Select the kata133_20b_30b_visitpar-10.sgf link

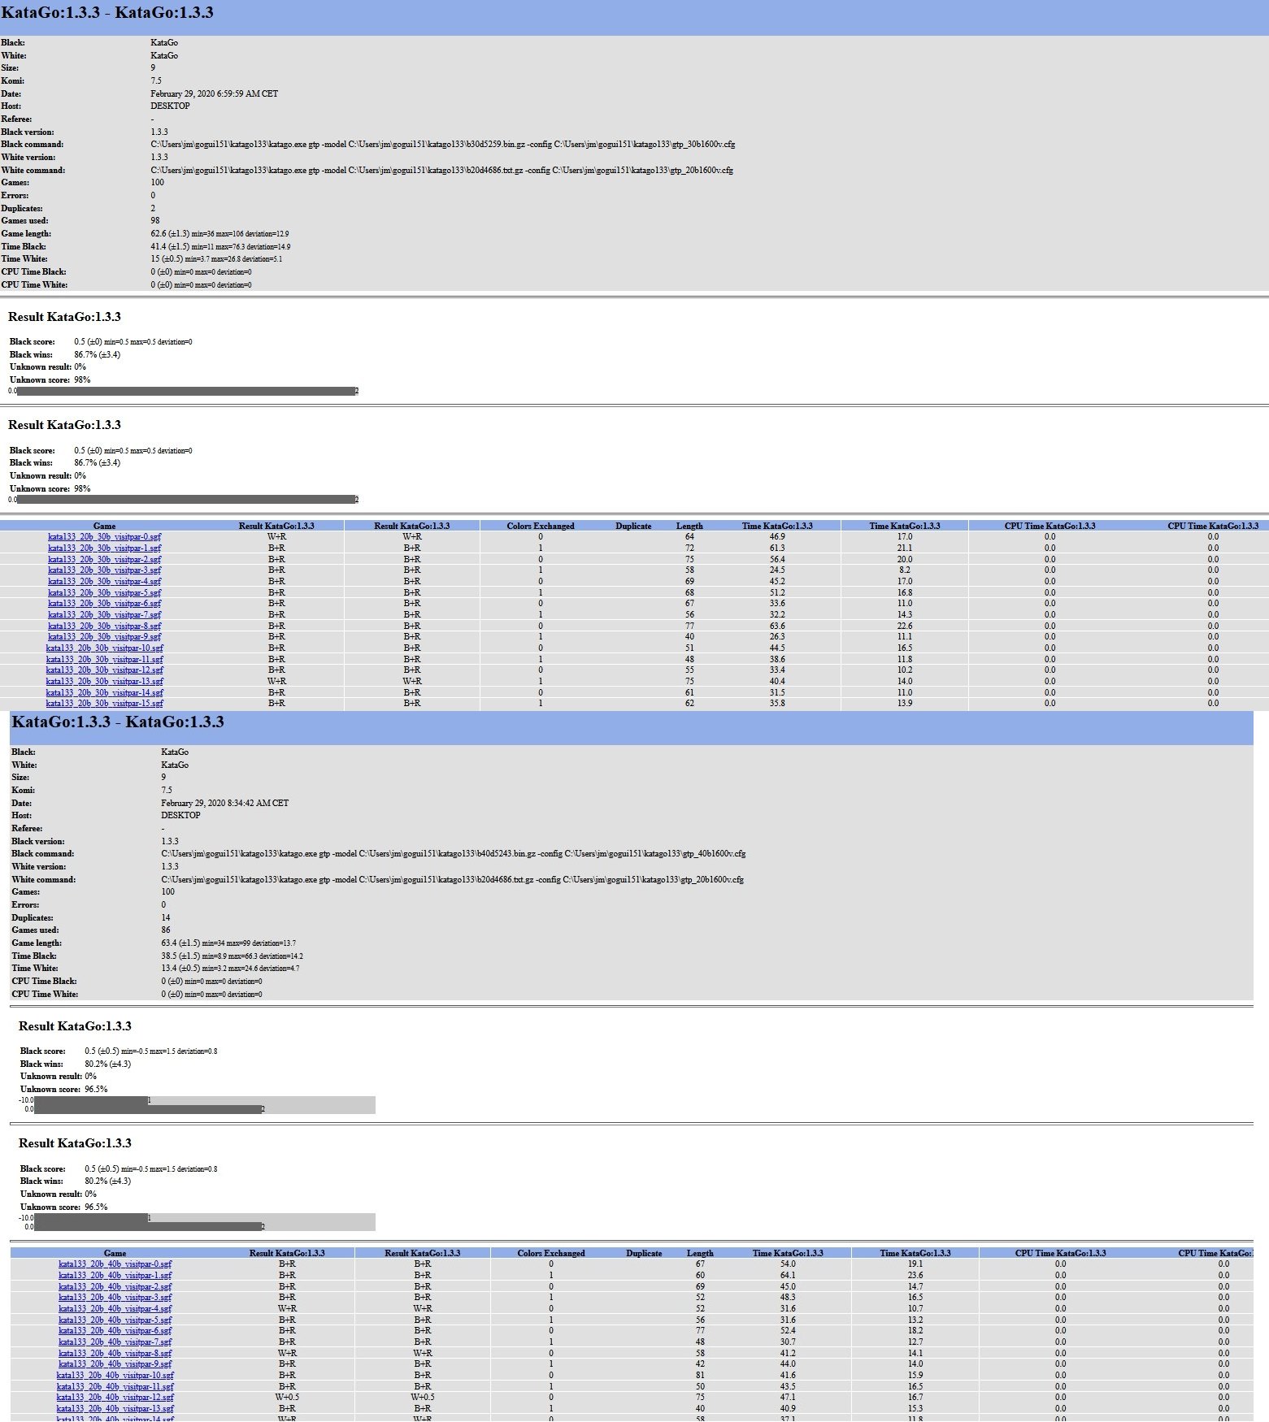tap(104, 648)
